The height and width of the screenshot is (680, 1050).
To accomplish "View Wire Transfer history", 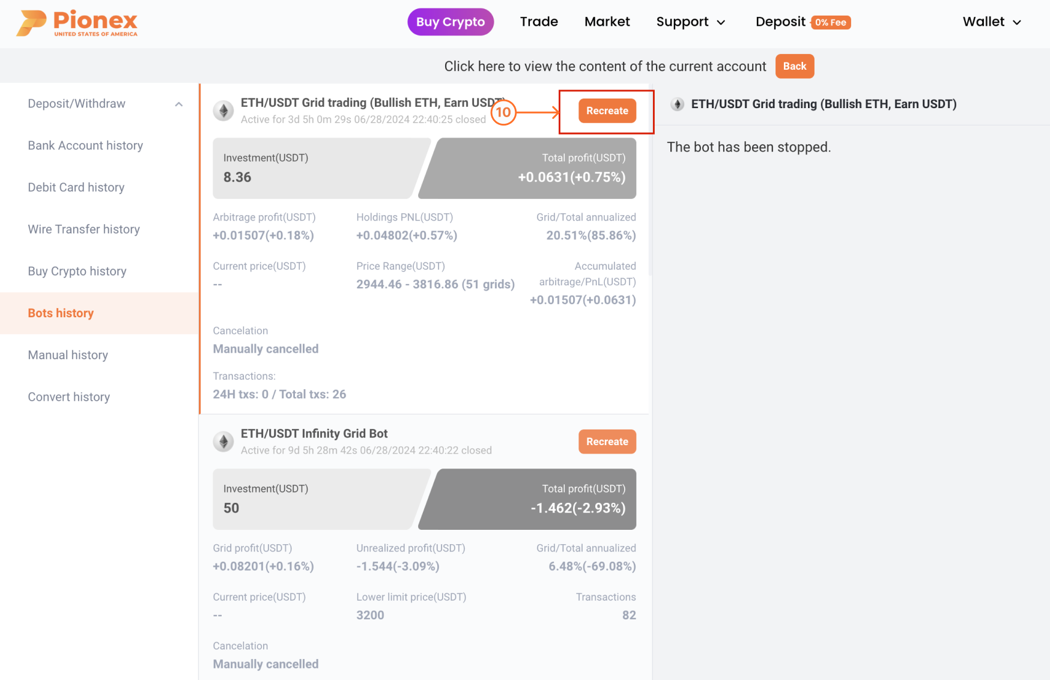I will (x=83, y=229).
